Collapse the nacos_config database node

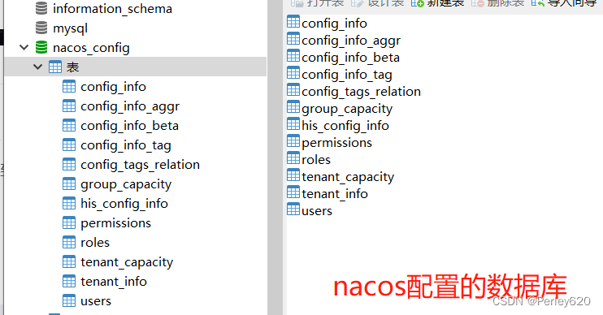pyautogui.click(x=24, y=48)
